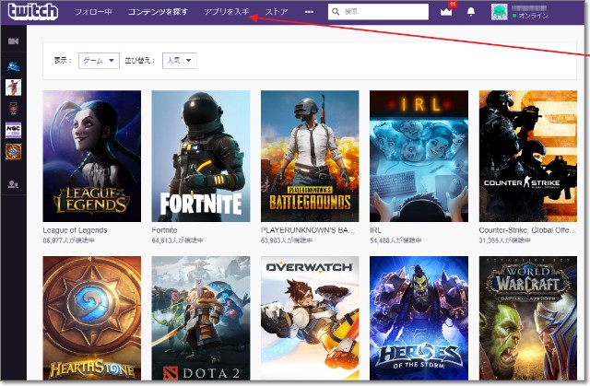Image resolution: width=590 pixels, height=386 pixels.
Task: Open the NGC channel in sidebar
Action: tap(13, 130)
